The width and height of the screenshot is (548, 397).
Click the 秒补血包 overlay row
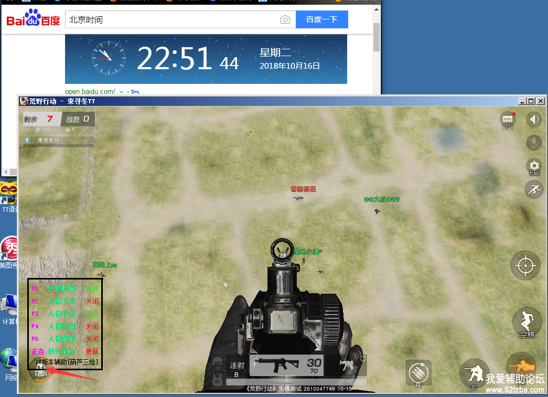tap(65, 351)
